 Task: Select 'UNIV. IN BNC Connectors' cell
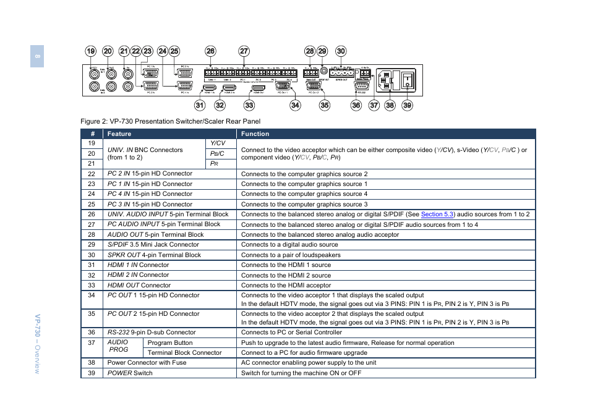click(154, 153)
